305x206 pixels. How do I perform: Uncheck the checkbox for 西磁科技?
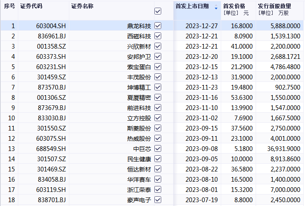[x=158, y=36]
